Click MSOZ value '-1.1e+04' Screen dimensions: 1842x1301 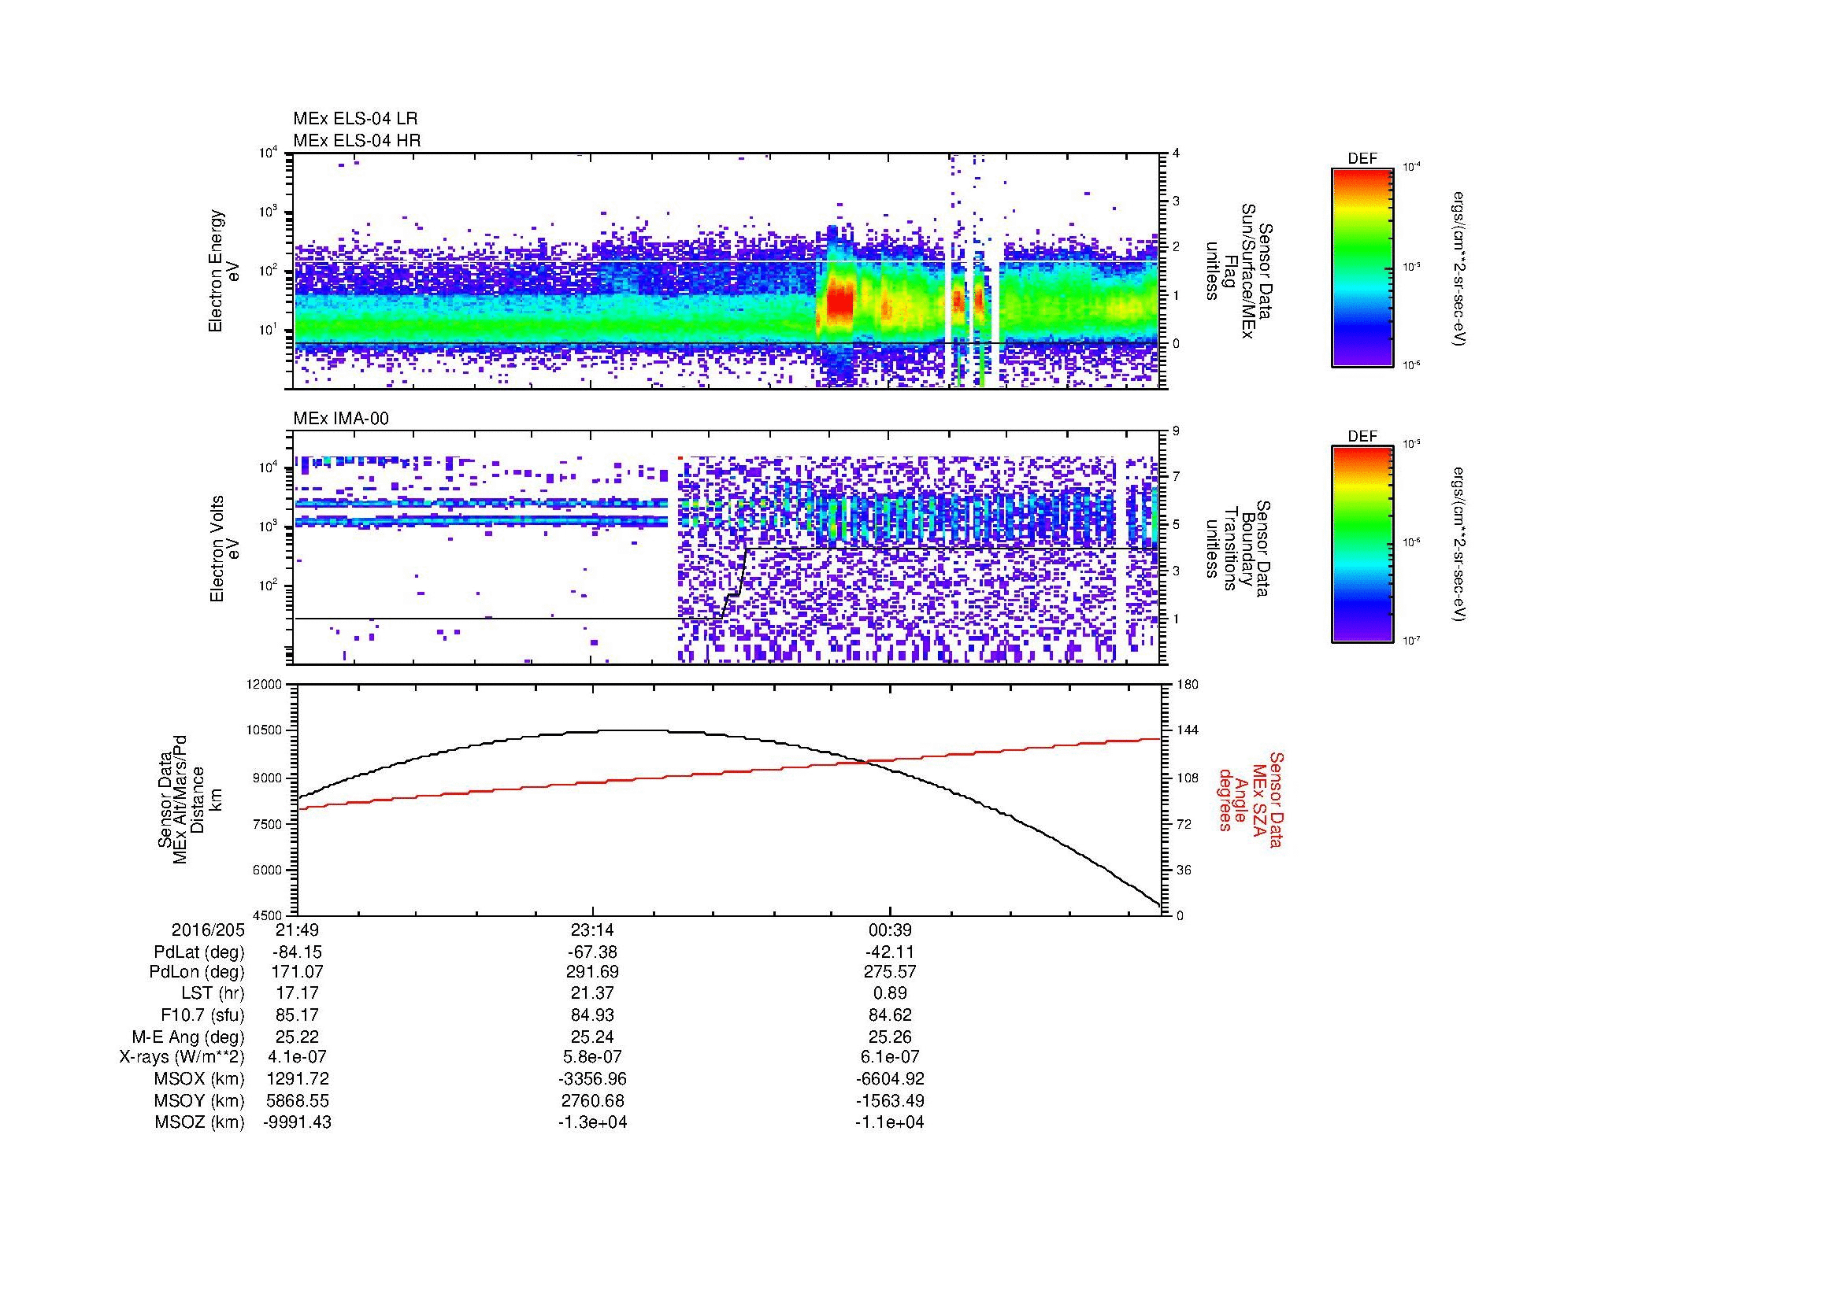coord(890,1122)
